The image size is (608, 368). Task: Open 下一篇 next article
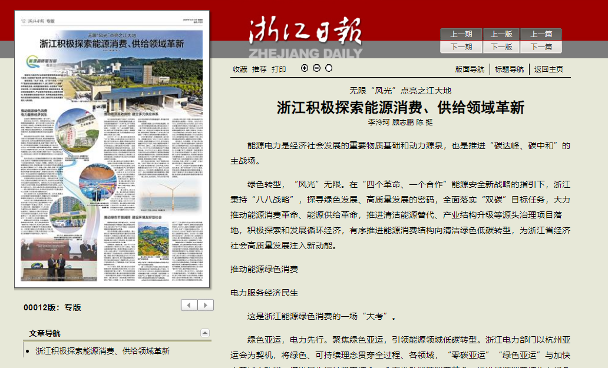click(x=541, y=47)
